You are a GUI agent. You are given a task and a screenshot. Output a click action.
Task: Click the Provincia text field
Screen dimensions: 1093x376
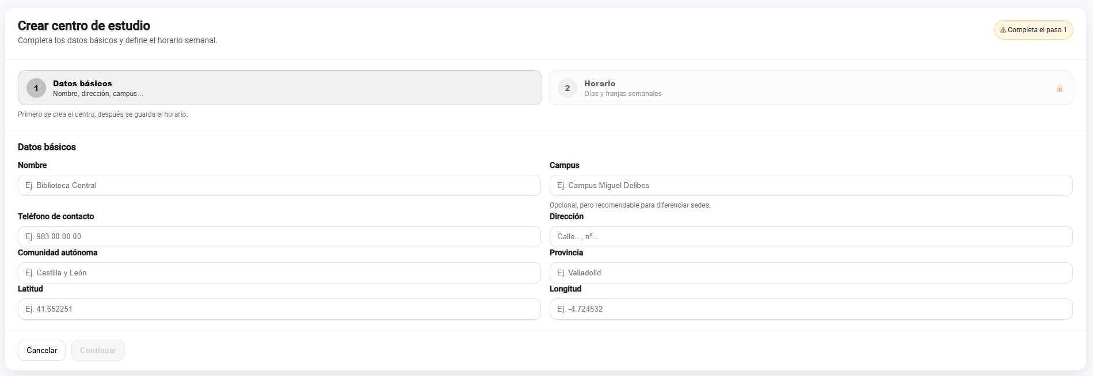(x=810, y=273)
